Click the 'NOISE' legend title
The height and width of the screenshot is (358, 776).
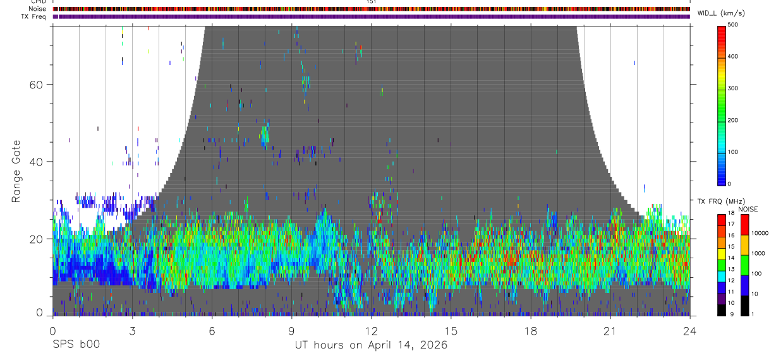pos(748,209)
